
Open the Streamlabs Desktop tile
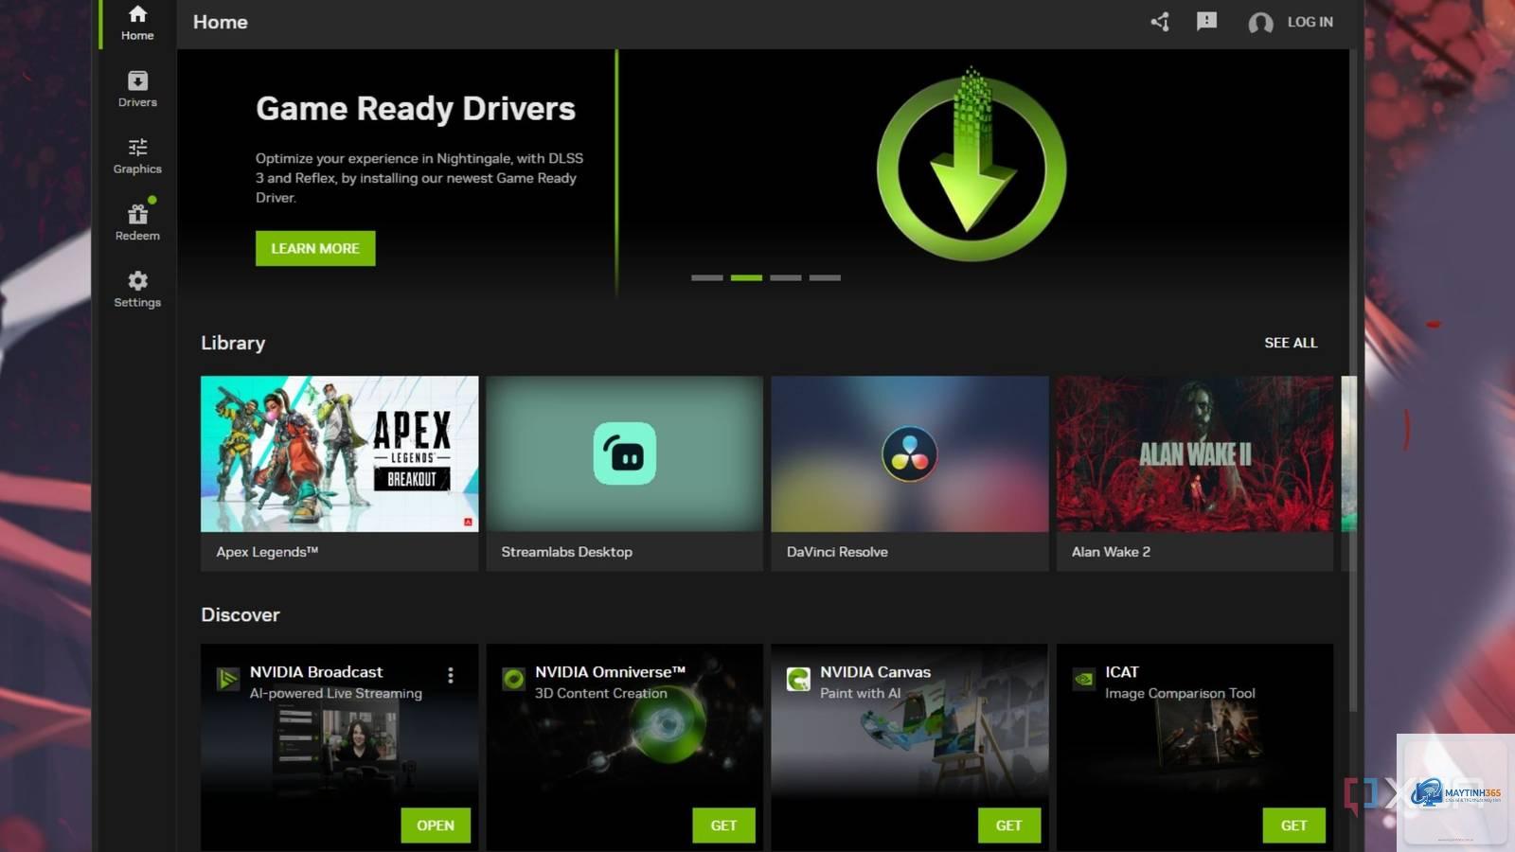(624, 473)
